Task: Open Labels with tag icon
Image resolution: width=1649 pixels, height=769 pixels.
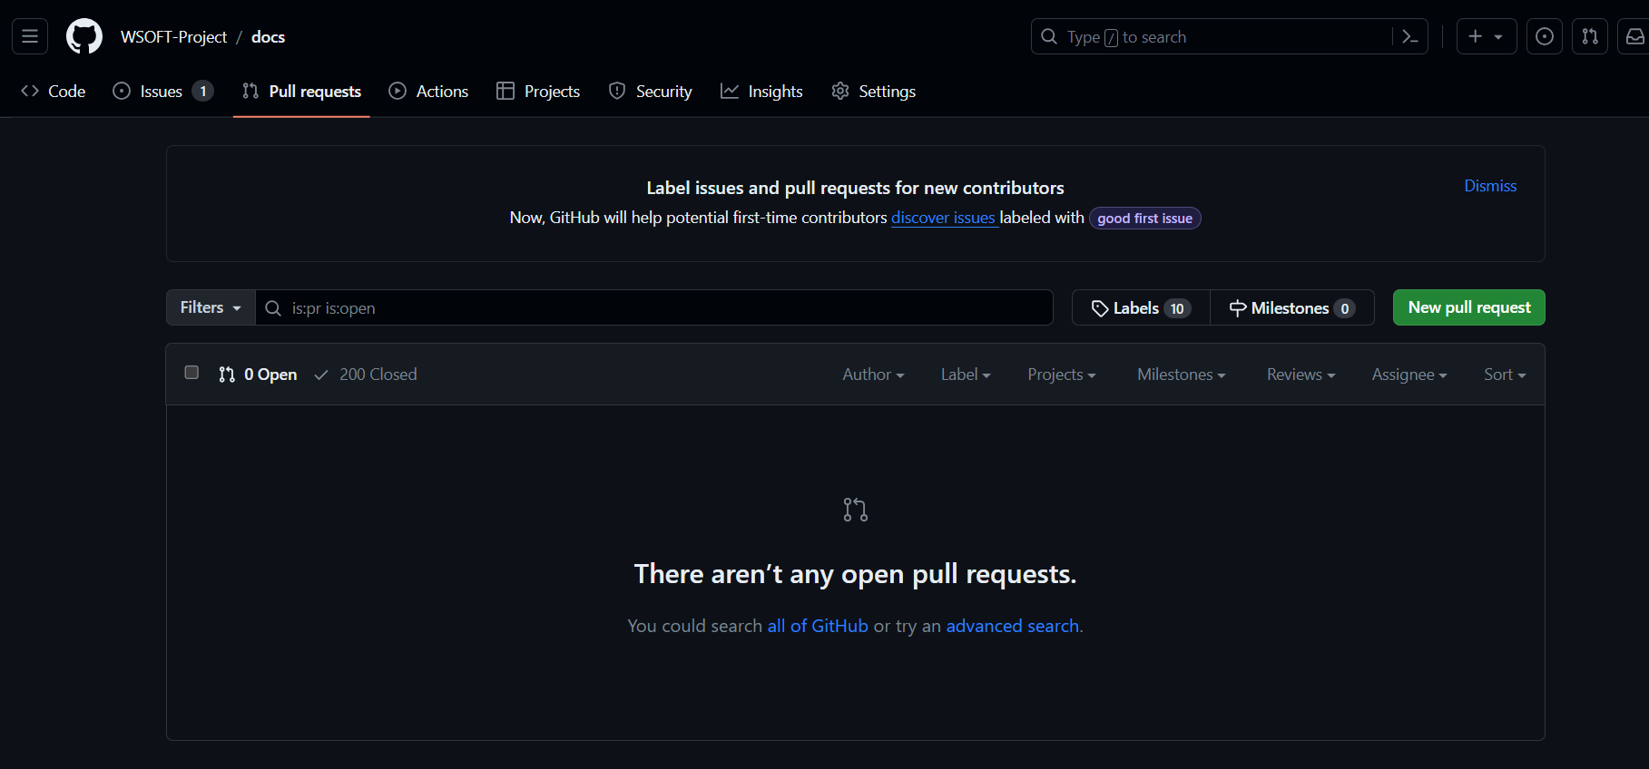Action: point(1141,308)
